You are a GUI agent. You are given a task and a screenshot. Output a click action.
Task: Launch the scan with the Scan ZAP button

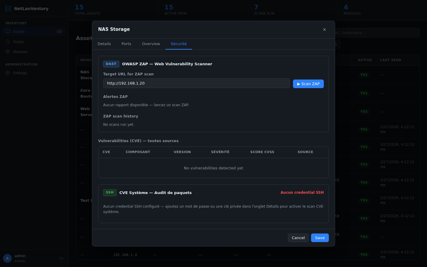[308, 84]
